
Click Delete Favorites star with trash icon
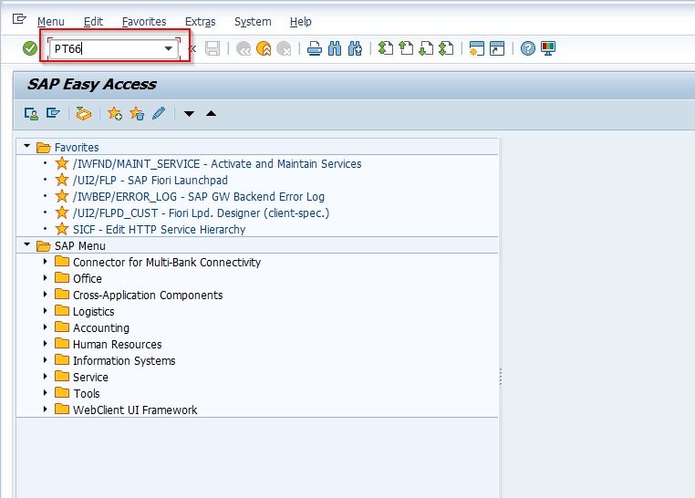coord(137,114)
